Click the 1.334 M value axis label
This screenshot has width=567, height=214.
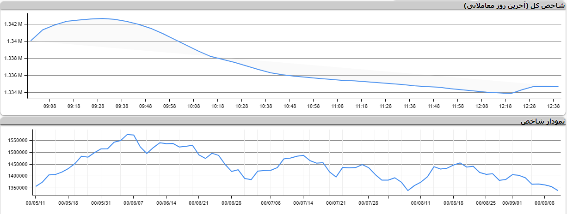click(13, 92)
